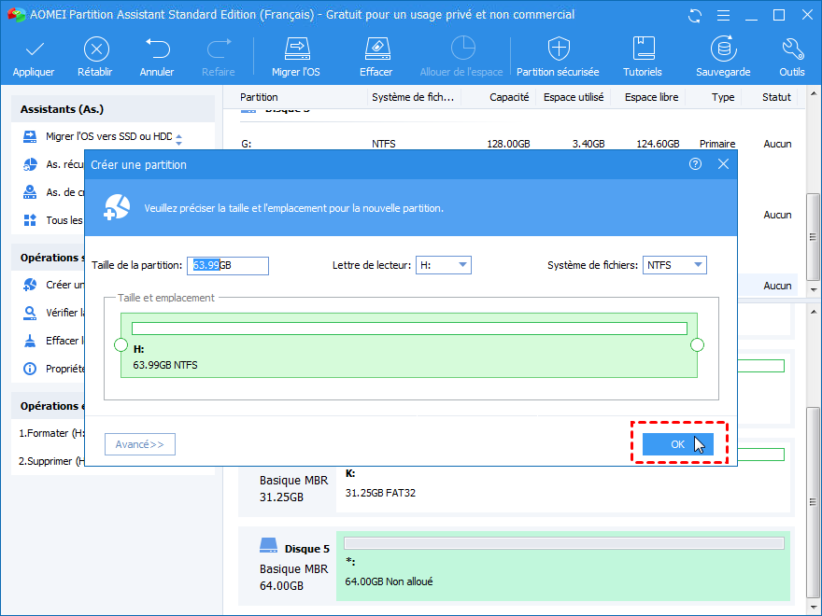
Task: Click the As. récu sidebar icon
Action: [30, 164]
